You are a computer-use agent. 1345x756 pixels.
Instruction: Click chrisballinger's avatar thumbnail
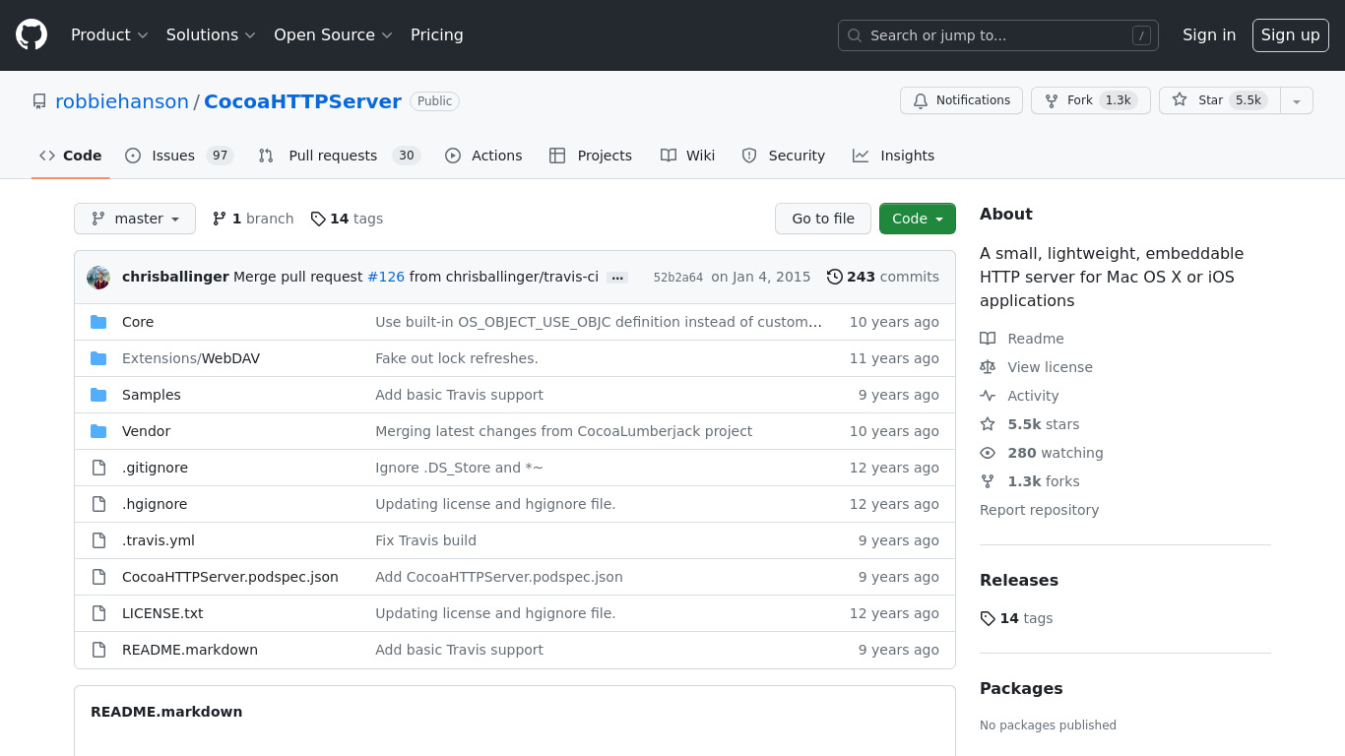(x=98, y=278)
